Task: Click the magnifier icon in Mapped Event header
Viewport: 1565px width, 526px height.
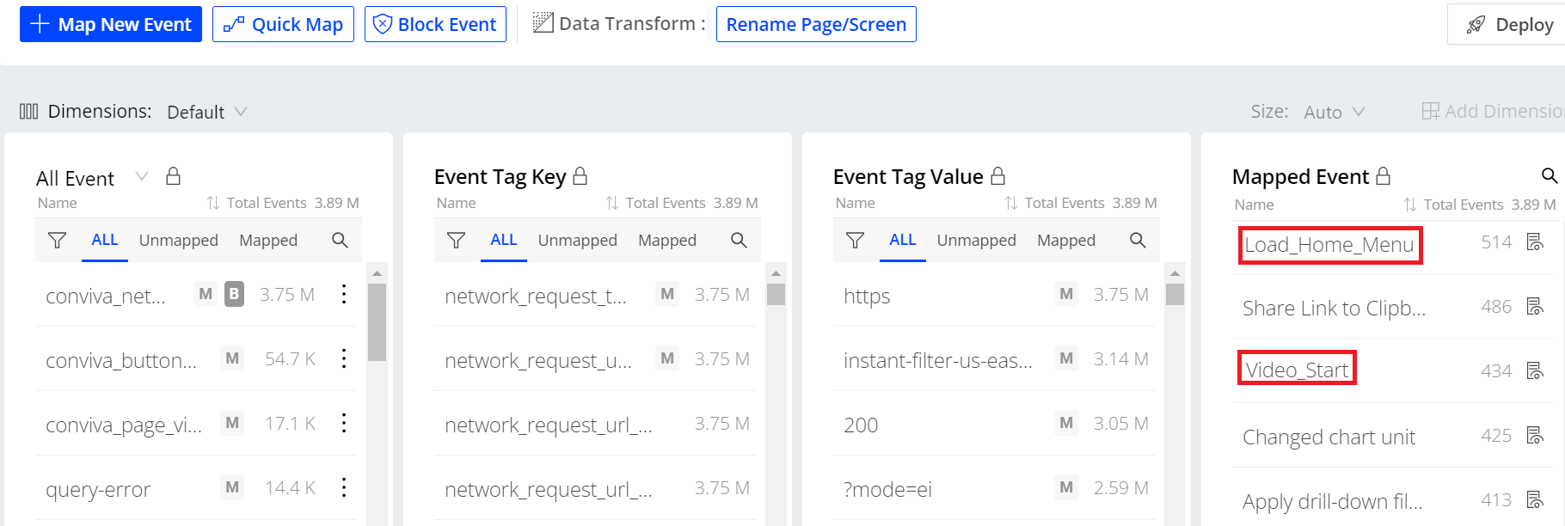Action: (x=1549, y=176)
